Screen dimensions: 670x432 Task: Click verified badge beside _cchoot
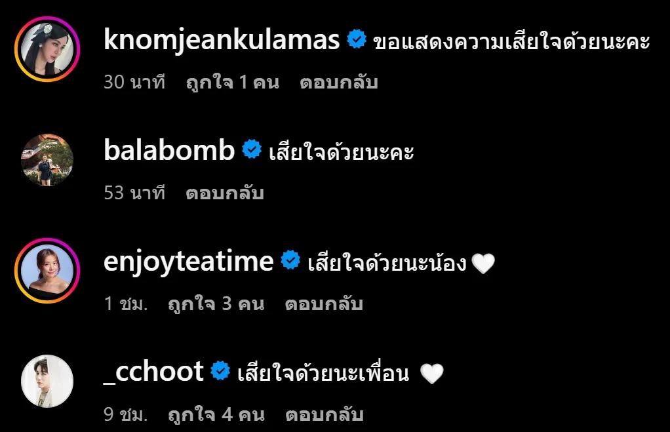220,370
